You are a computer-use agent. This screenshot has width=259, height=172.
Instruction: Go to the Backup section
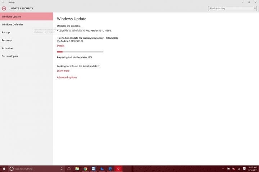click(26, 32)
